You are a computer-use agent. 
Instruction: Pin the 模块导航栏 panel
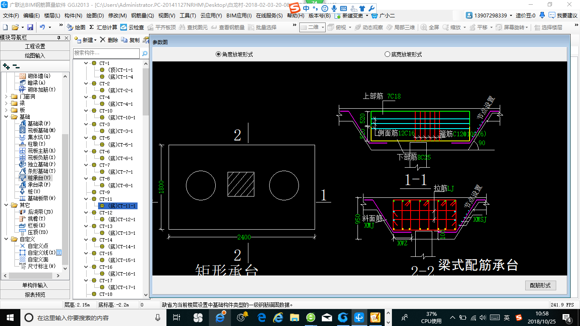click(x=59, y=38)
